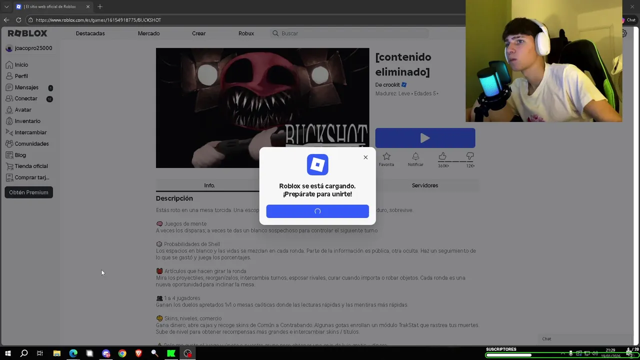Click the Obtén Premium button

tap(28, 192)
